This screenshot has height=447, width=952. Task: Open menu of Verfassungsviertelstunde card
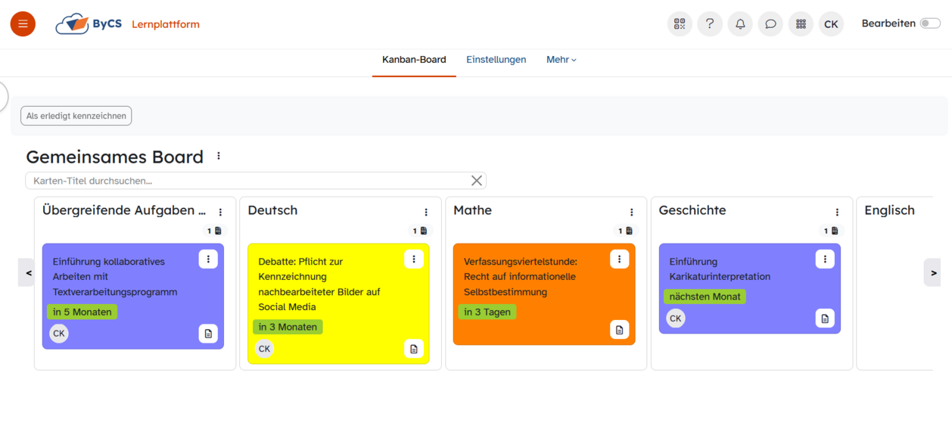click(620, 259)
